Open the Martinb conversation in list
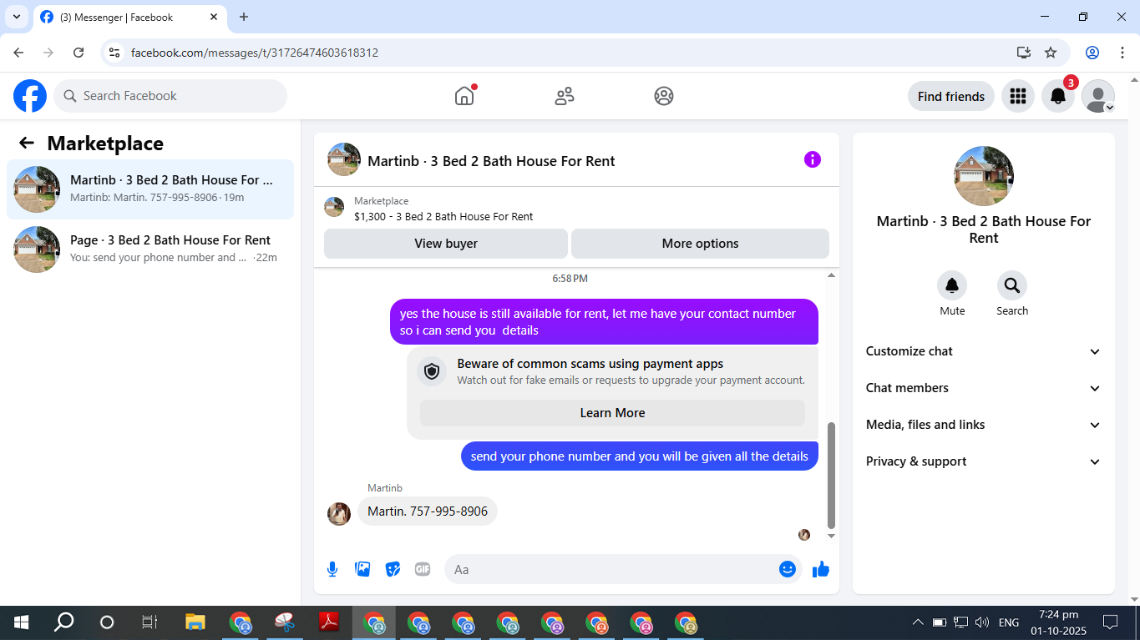The width and height of the screenshot is (1140, 640). click(150, 189)
